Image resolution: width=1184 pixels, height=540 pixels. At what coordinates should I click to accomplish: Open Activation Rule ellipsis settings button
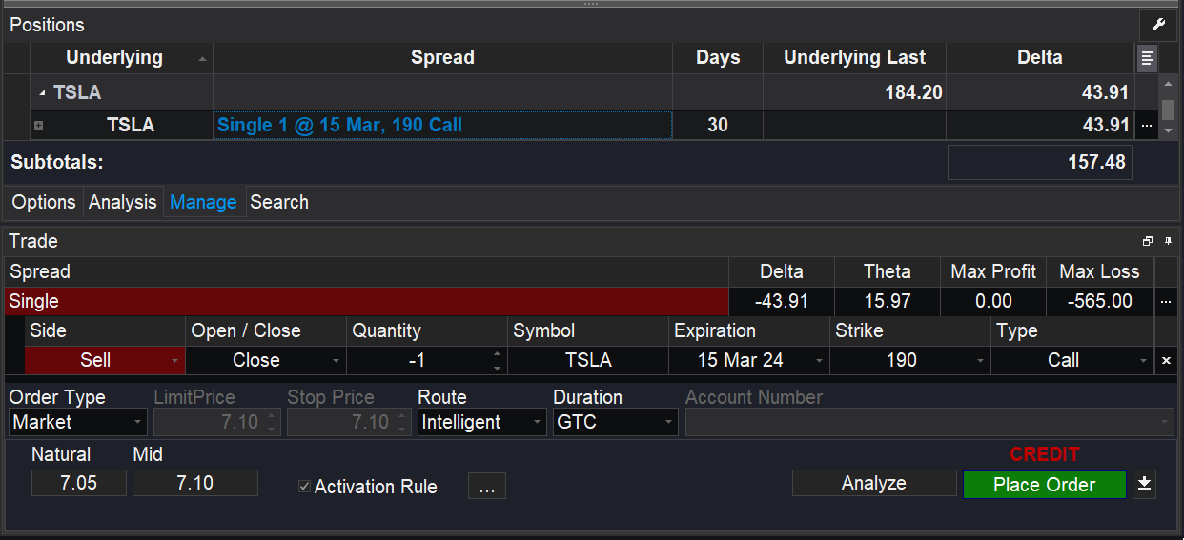[x=487, y=486]
